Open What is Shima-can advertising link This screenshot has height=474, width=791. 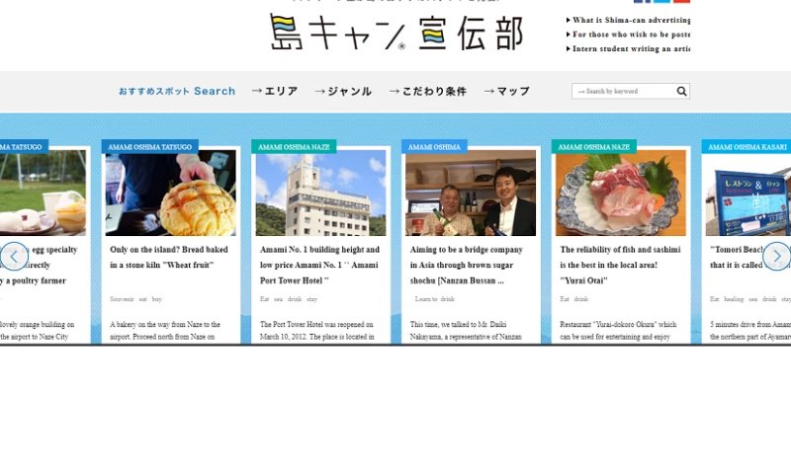(x=628, y=20)
